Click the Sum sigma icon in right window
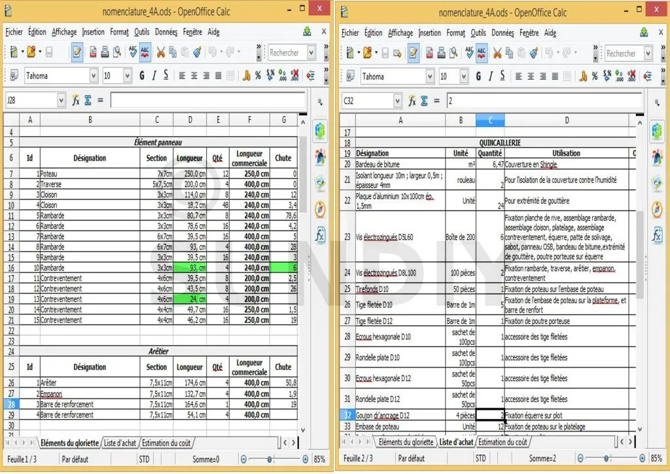Screen dimensions: 670x474 click(425, 101)
